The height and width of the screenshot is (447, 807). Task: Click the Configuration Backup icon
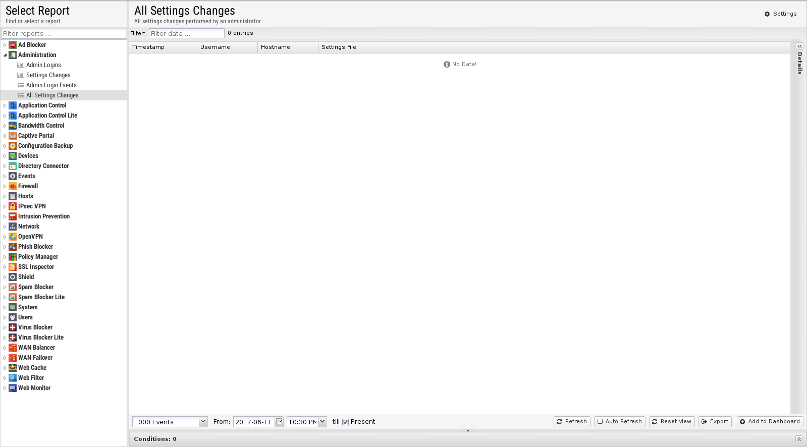point(13,146)
